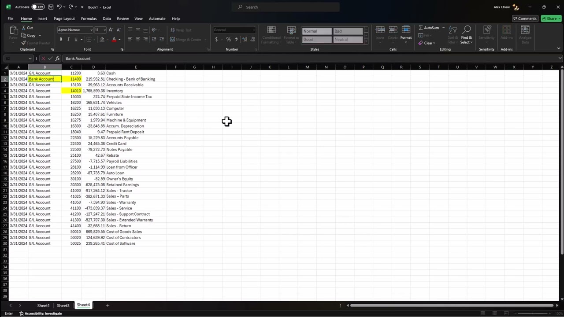
Task: Switch to the Formulas tab
Action: point(89,18)
